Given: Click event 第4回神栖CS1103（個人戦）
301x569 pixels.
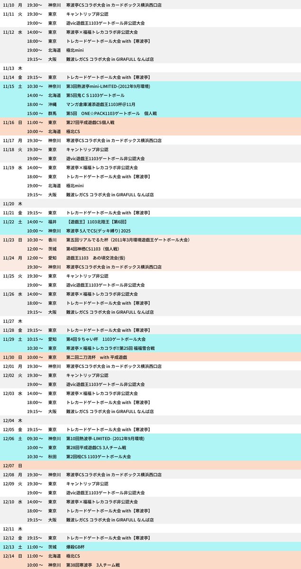Looking at the screenshot, I should [x=93, y=249].
